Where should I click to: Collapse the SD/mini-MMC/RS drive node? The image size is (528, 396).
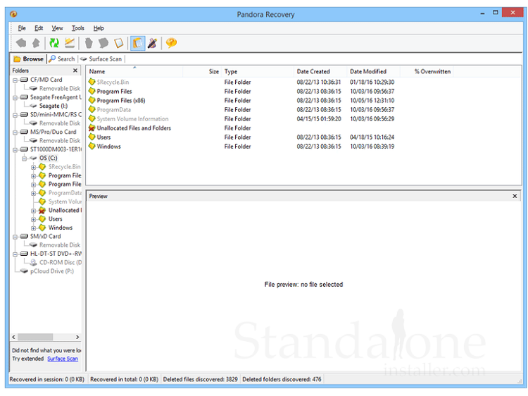tap(15, 116)
